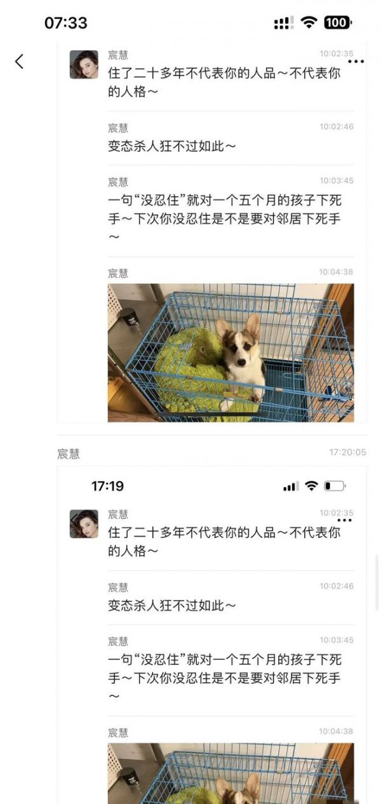Tap 宸慧's avatar inside nested screenshot

coord(84,524)
